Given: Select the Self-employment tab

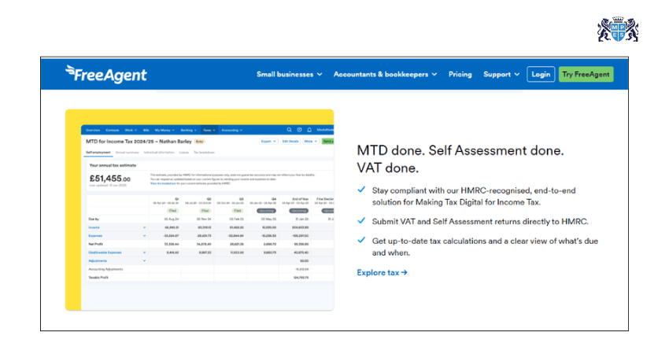Looking at the screenshot, I should pos(98,153).
